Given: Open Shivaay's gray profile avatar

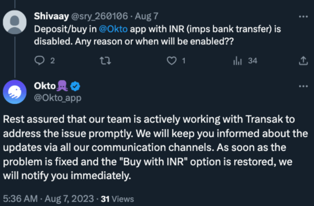Looking at the screenshot, I should [x=15, y=22].
